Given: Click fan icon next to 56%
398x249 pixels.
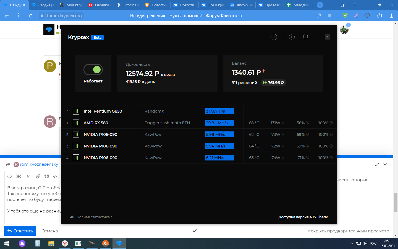Looking at the screenshot, I should (x=307, y=123).
